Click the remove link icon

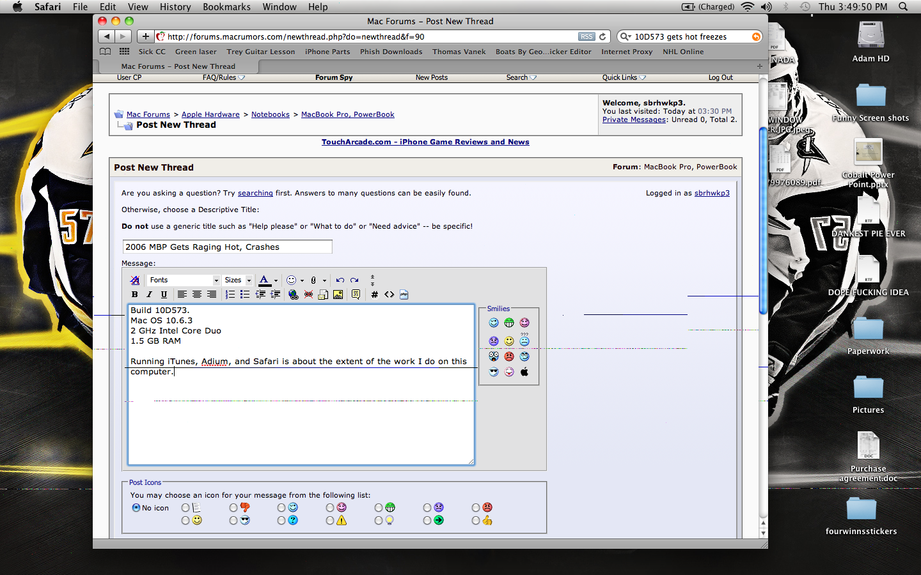click(x=308, y=295)
